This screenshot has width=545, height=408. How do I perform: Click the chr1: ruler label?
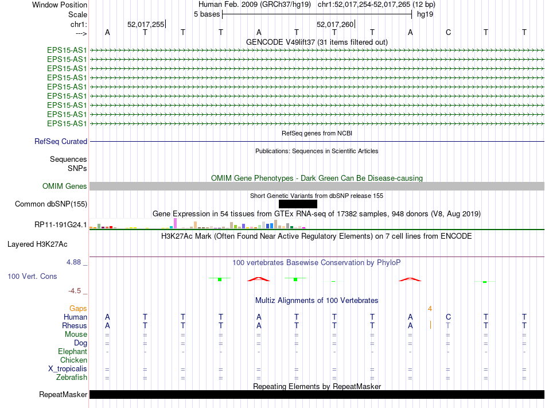79,24
